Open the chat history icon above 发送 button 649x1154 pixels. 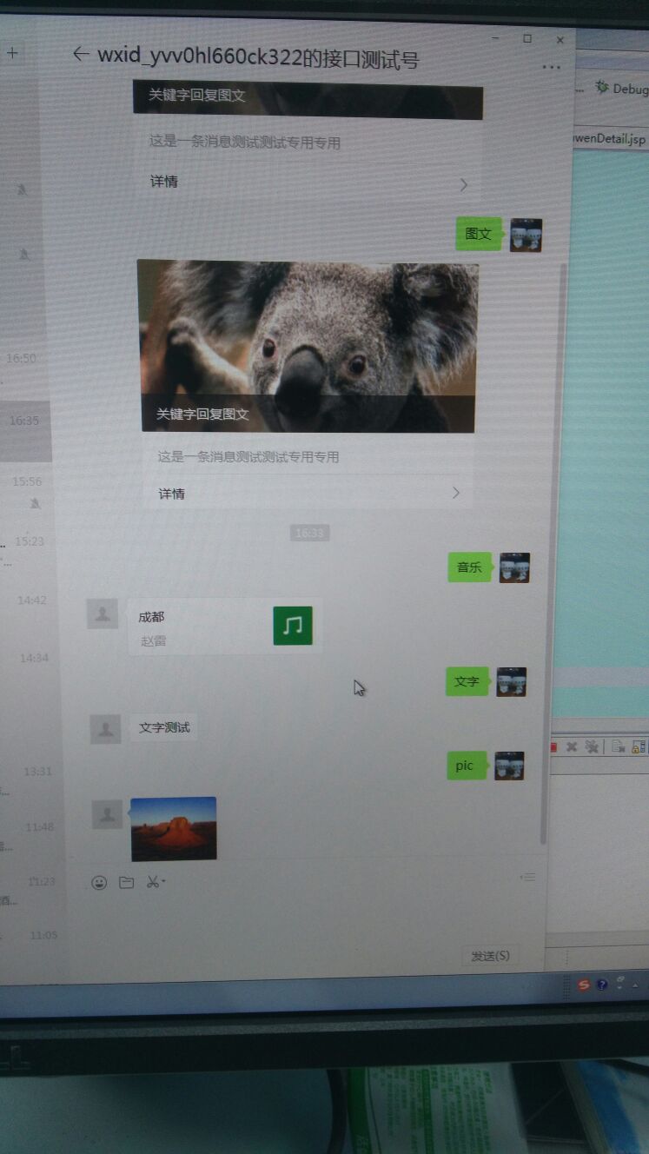(527, 878)
